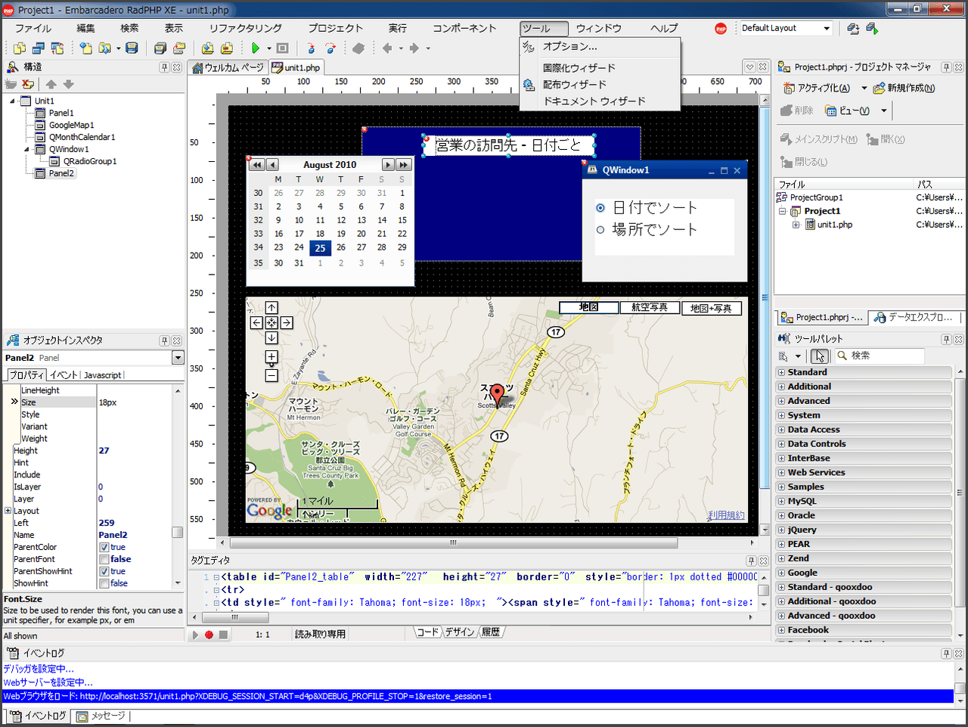968x727 pixels.
Task: Click the object inspector vertical scrollbar thumb
Action: (x=178, y=533)
